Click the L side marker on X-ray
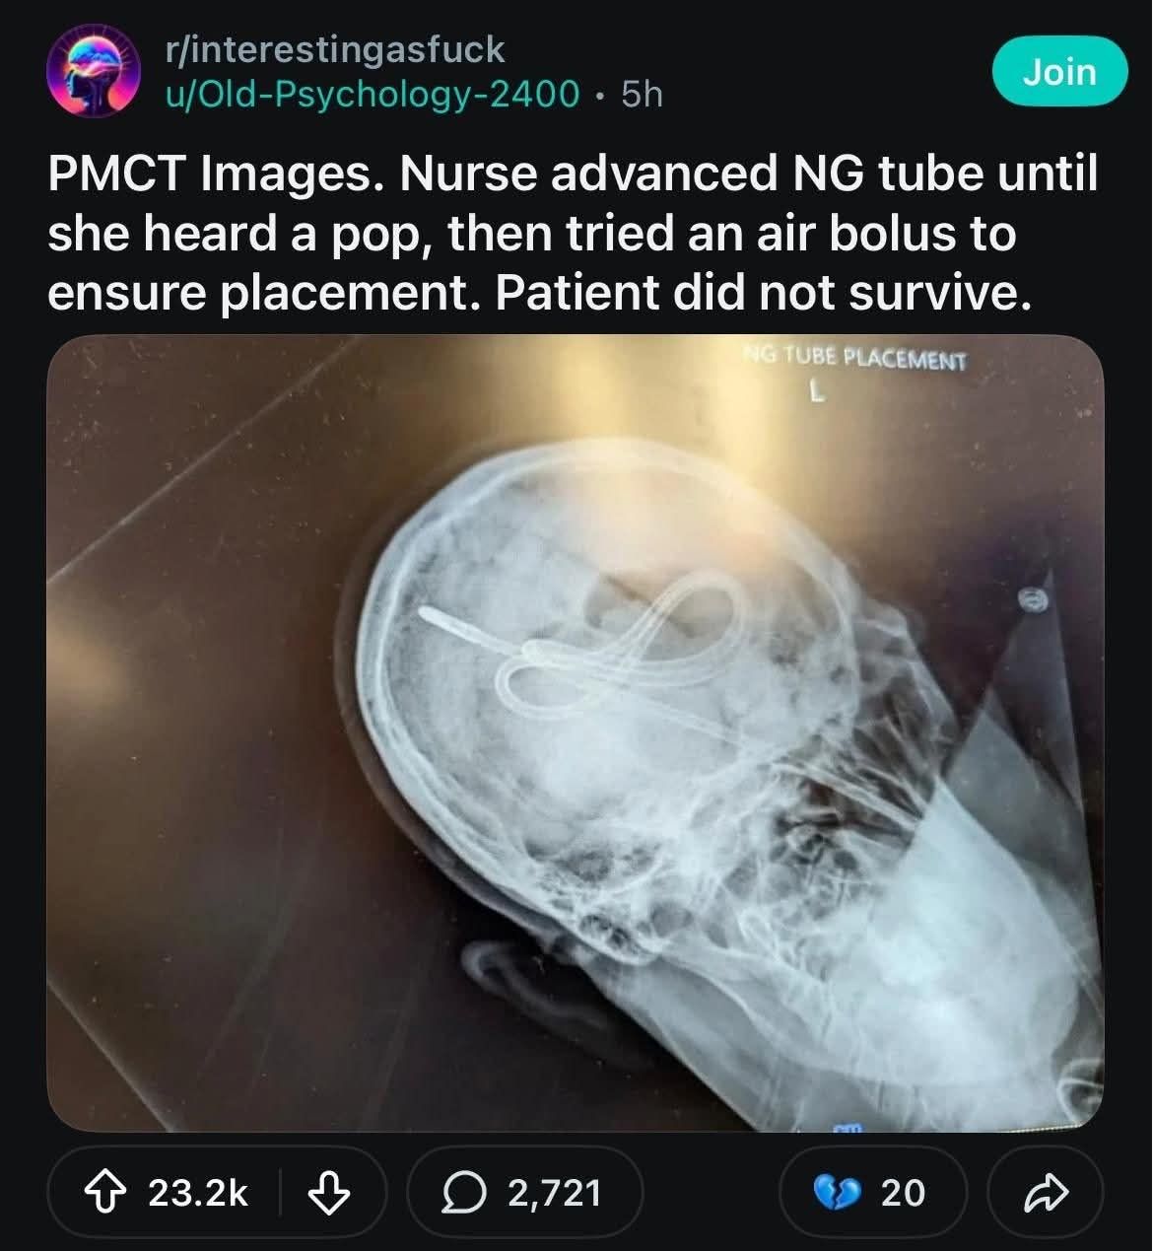The image size is (1153, 1251). tap(815, 393)
